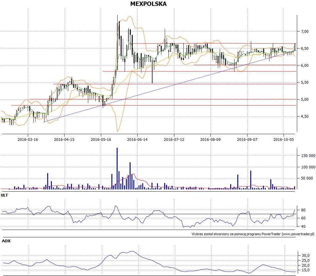Click the 7,00 price axis label
The height and width of the screenshot is (276, 316).
coord(305,31)
